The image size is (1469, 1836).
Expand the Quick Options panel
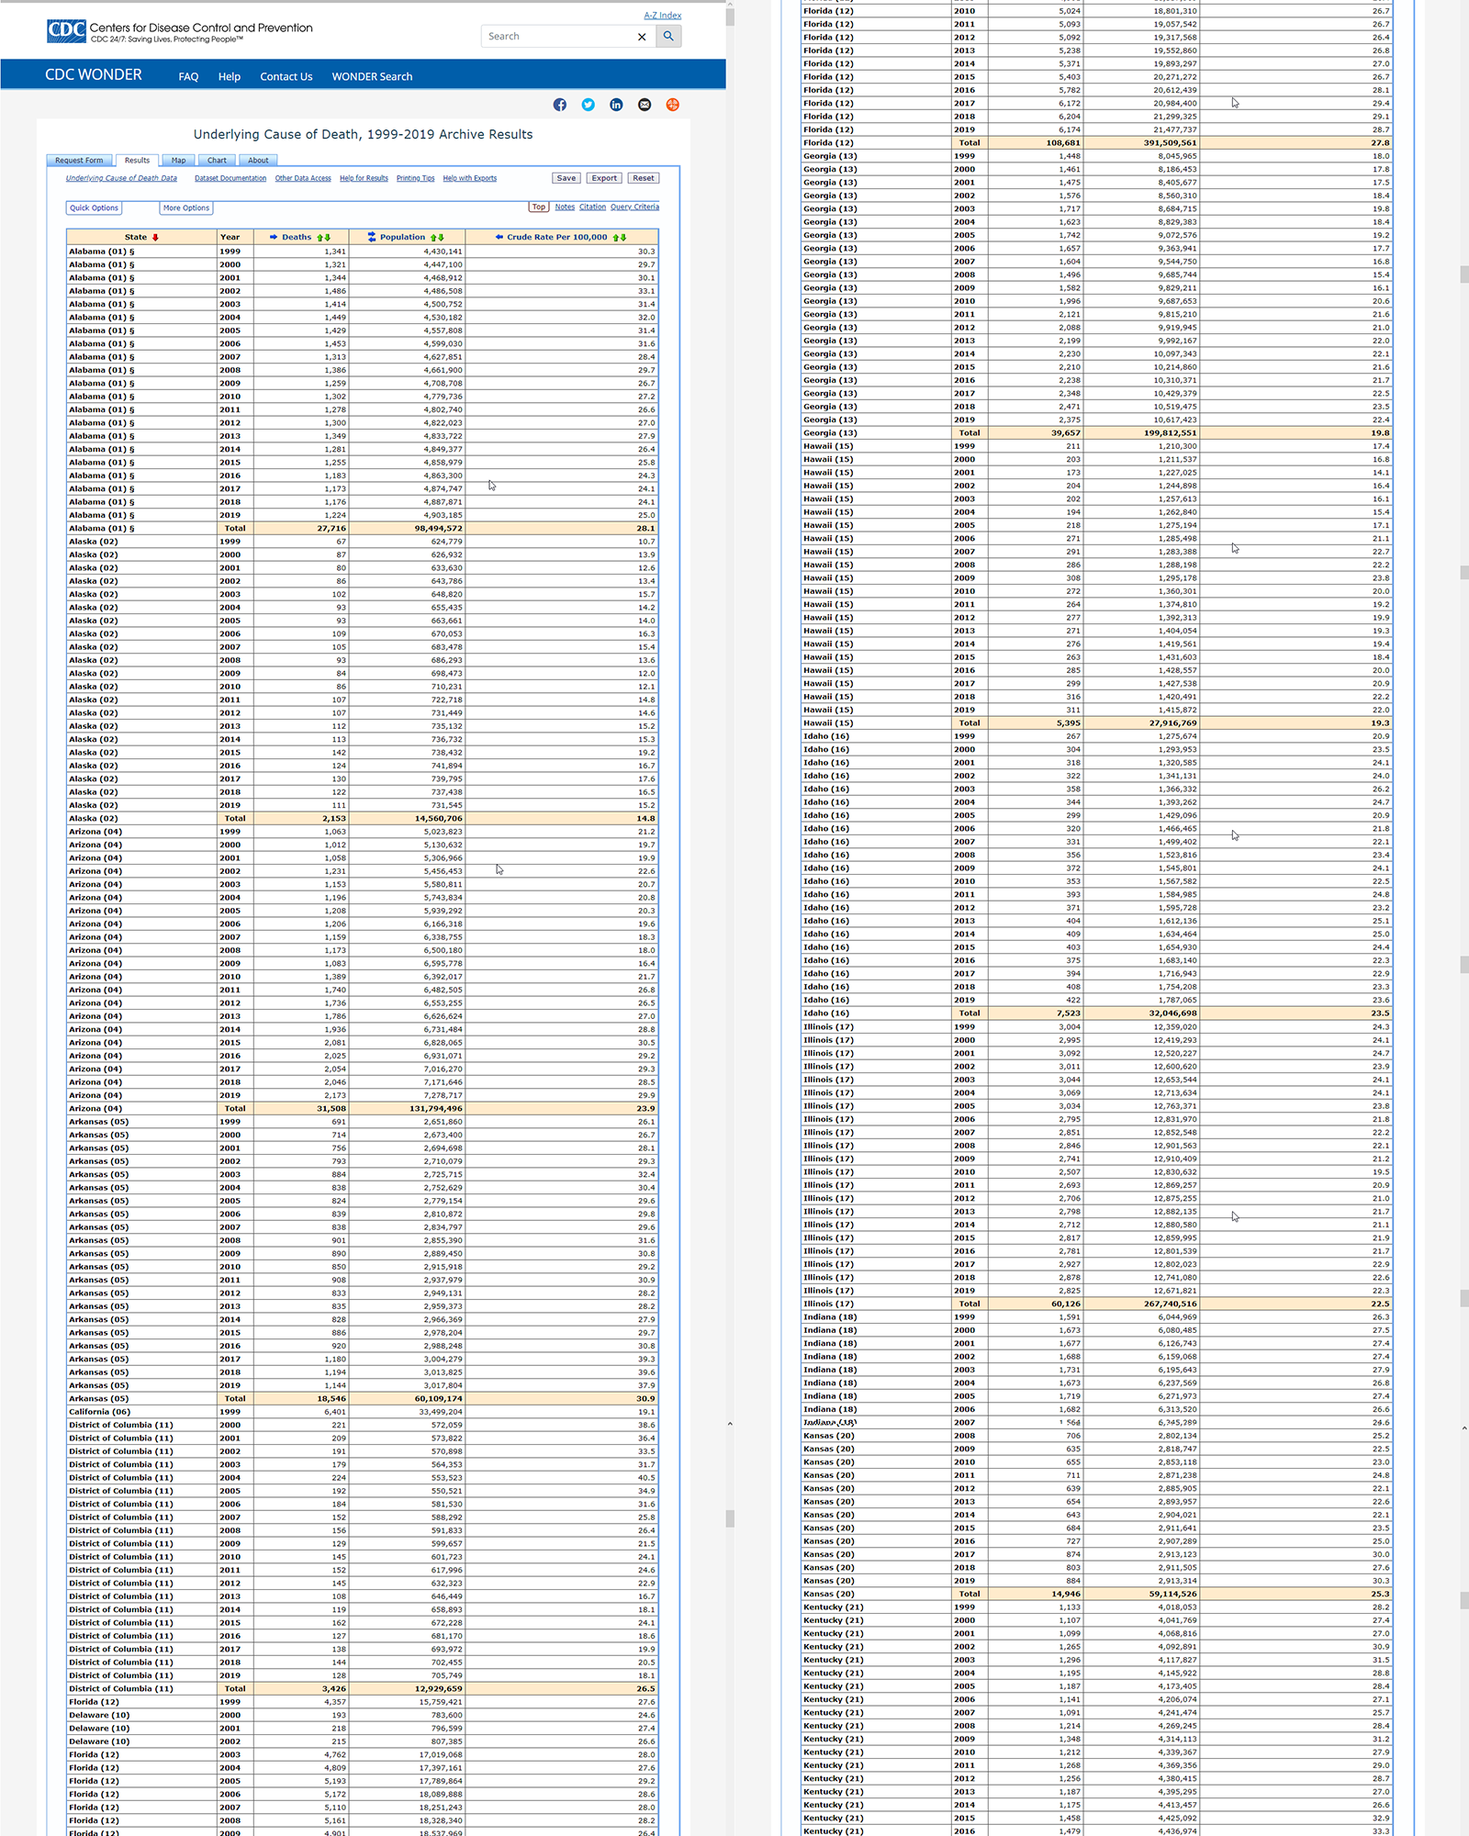tap(94, 208)
